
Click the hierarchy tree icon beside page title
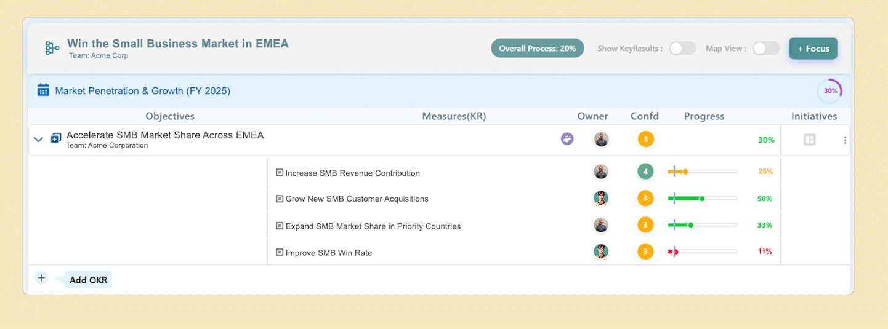coord(52,49)
